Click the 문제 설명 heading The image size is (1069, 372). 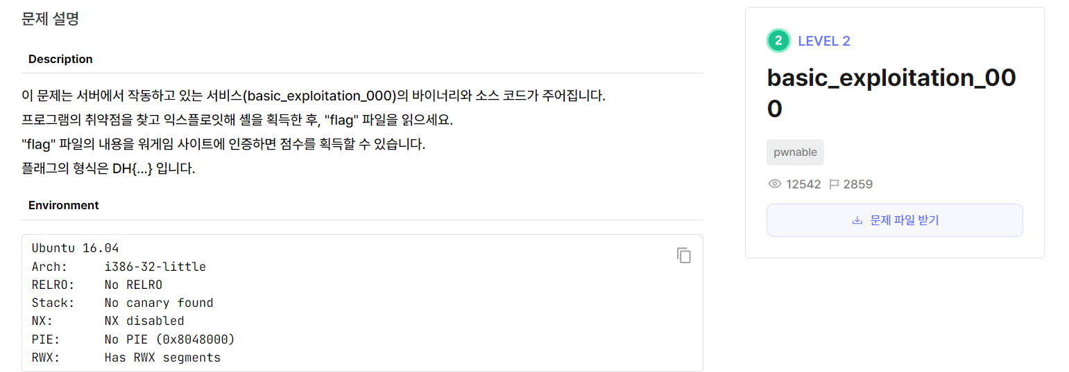click(x=50, y=19)
